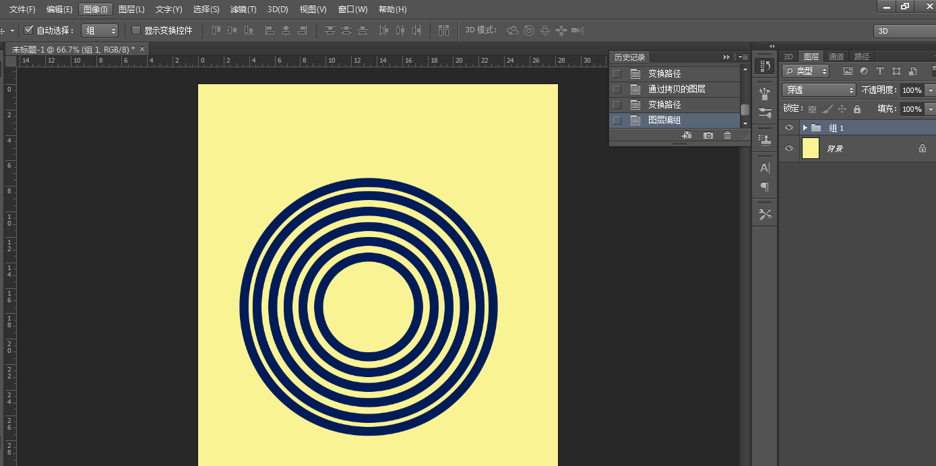Enable the 显示变换控件 checkbox
Image resolution: width=936 pixels, height=466 pixels.
(136, 30)
